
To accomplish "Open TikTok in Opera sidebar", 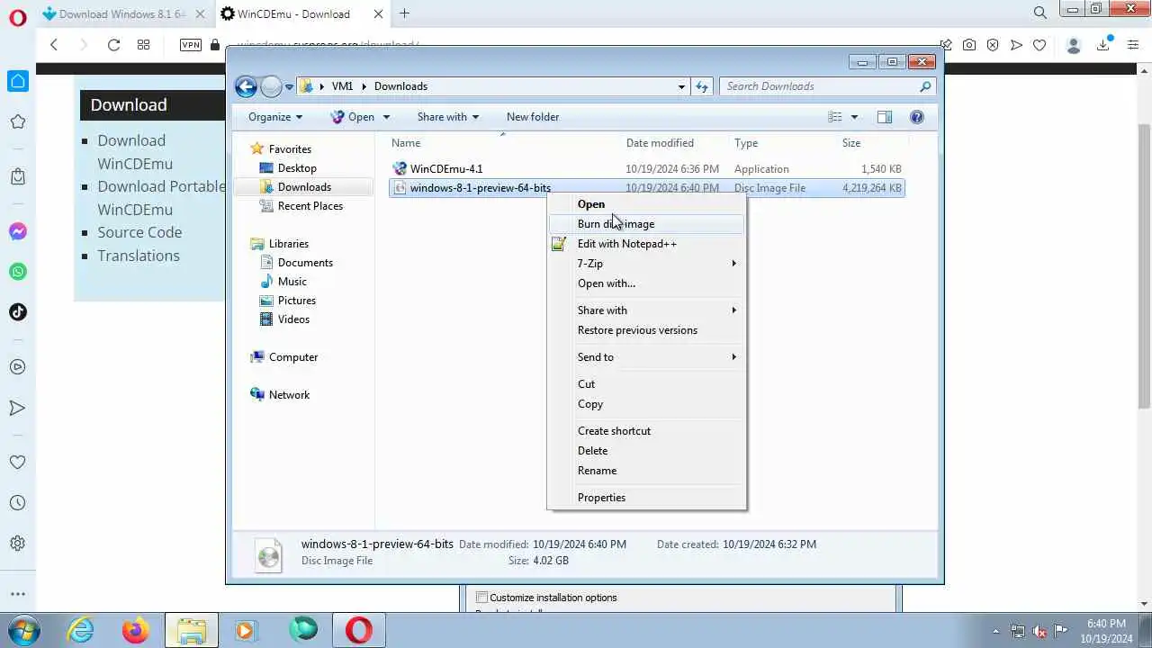I will 17,312.
